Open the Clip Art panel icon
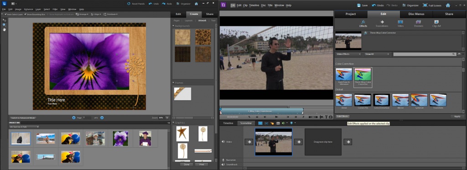This screenshot has width=467, height=170. pyautogui.click(x=436, y=24)
